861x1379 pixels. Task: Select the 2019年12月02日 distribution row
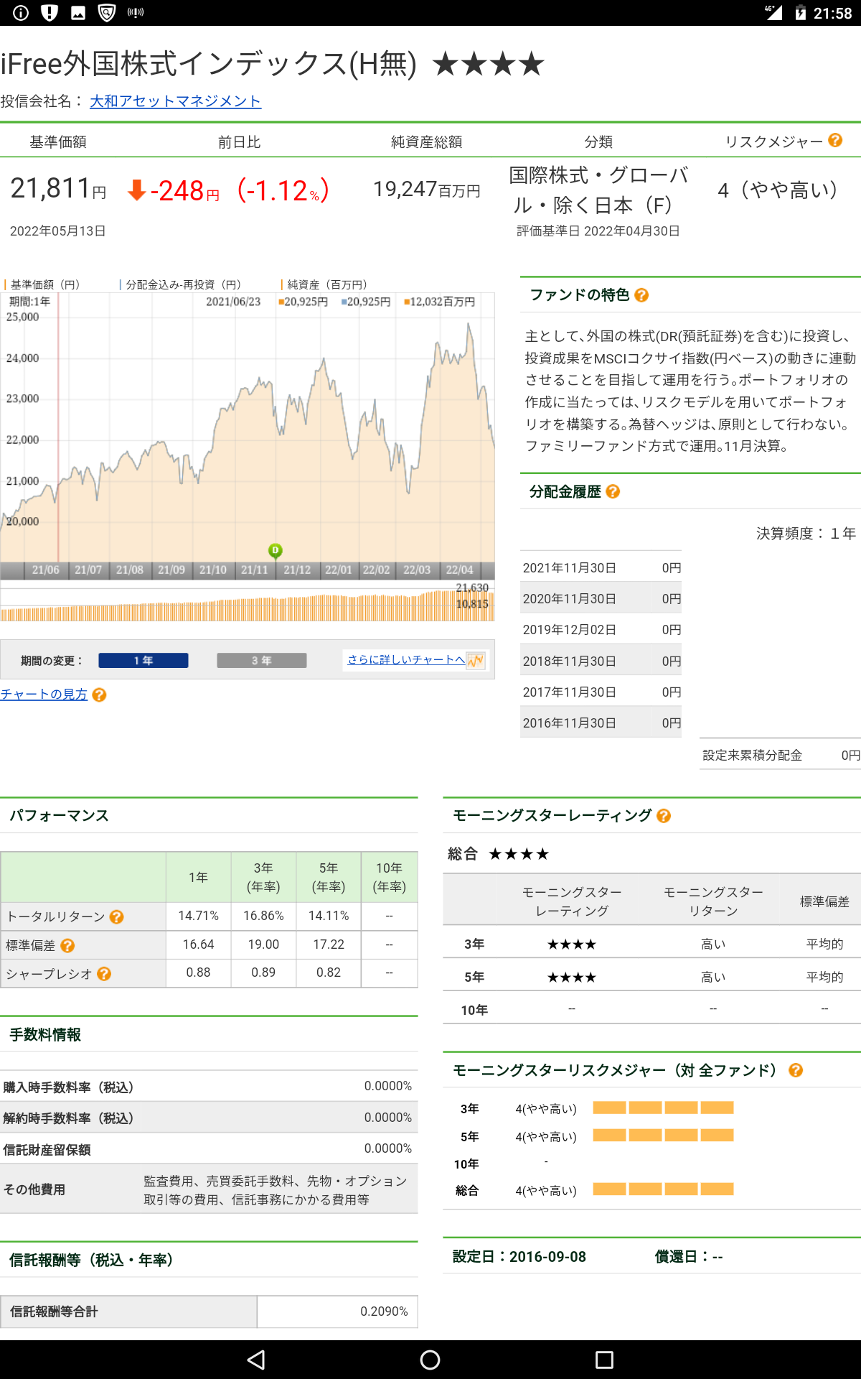coord(601,630)
